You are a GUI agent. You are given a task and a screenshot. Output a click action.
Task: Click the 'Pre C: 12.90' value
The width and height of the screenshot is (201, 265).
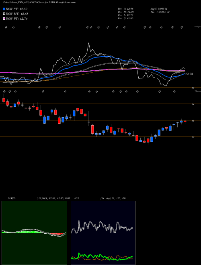coord(126,18)
